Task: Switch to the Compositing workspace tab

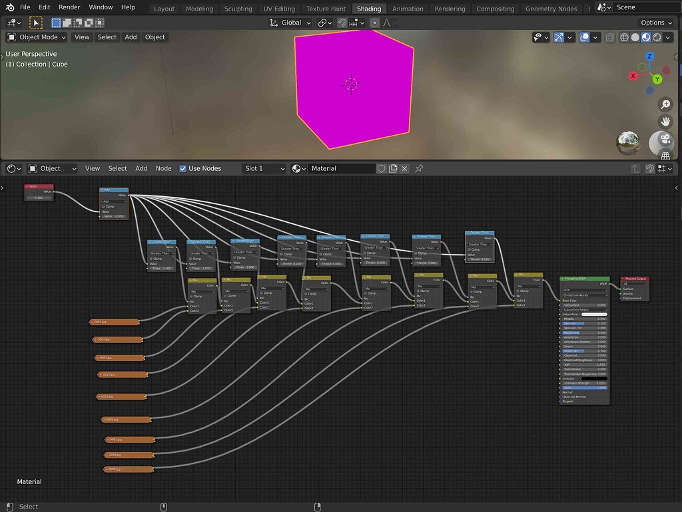Action: tap(495, 9)
